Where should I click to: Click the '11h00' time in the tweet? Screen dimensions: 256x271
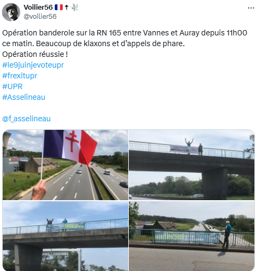[x=237, y=33]
